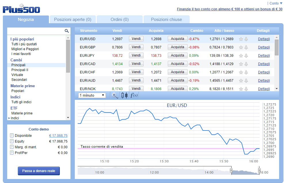Screen dimensions: 284x183
Task: Buy EUR/CHF with Acquista button
Action: coord(178,72)
